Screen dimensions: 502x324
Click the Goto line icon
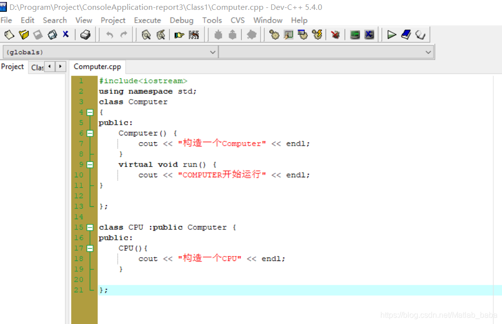[194, 34]
